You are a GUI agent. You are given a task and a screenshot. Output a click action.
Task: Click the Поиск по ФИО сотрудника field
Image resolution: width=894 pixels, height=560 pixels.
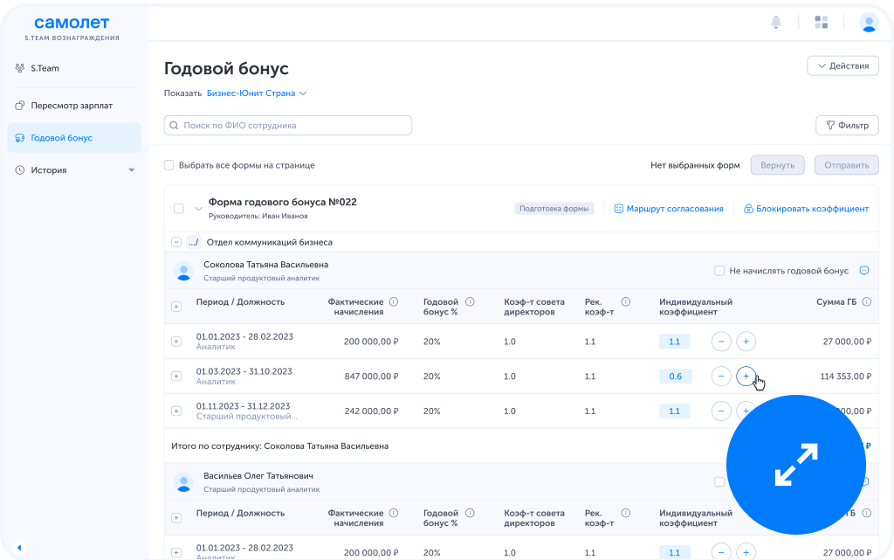point(288,126)
